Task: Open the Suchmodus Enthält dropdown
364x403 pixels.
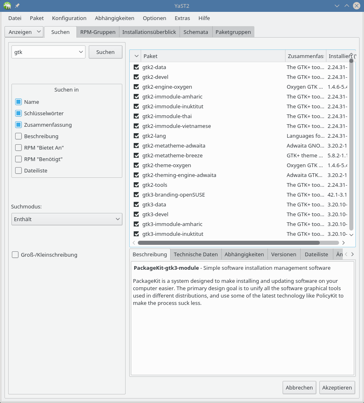Action: (67, 219)
